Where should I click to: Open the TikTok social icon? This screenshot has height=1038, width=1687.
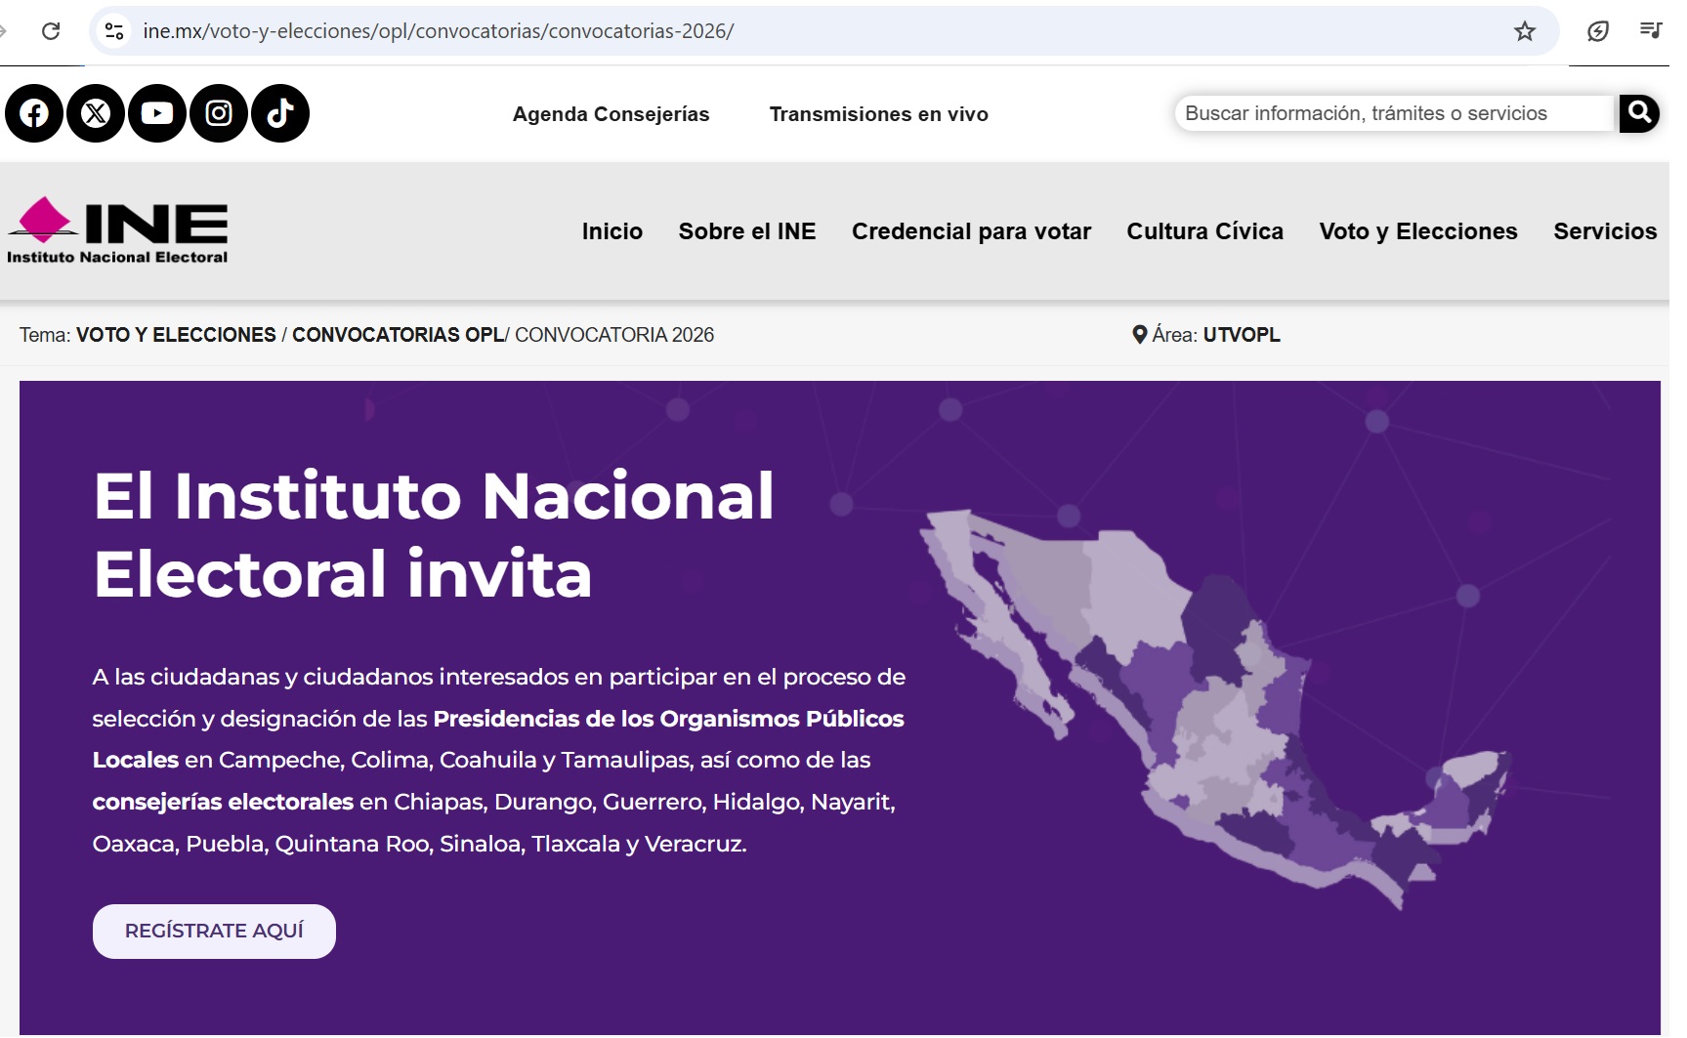tap(280, 114)
